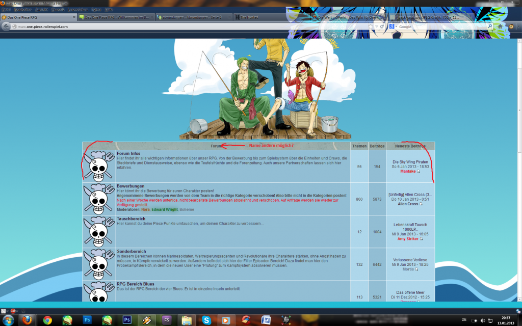Open latest post 'Verlassene Verliese'
522x326 pixels.
tap(410, 260)
